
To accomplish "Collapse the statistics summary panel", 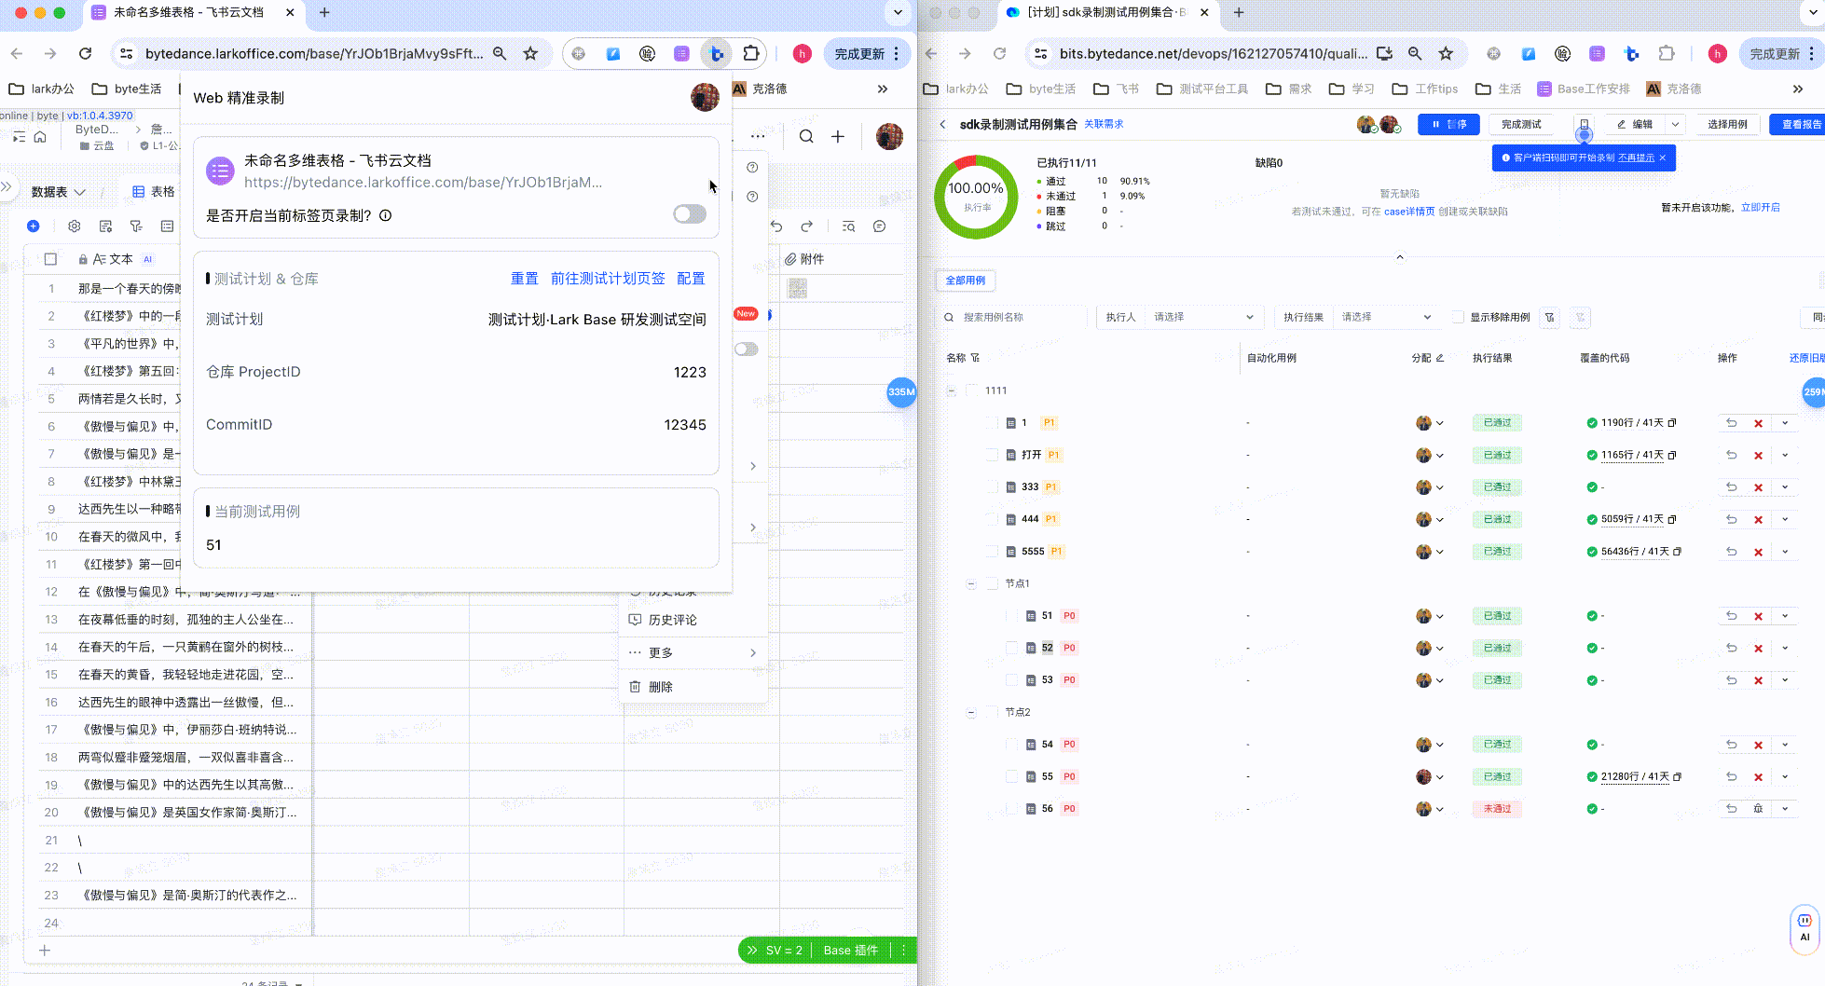I will click(1400, 257).
